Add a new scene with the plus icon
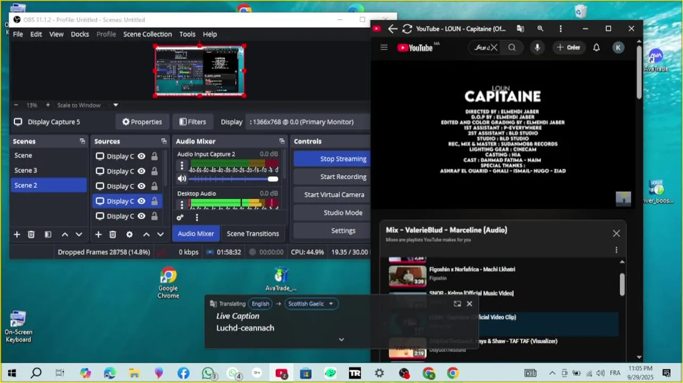This screenshot has height=383, width=683. 16,235
